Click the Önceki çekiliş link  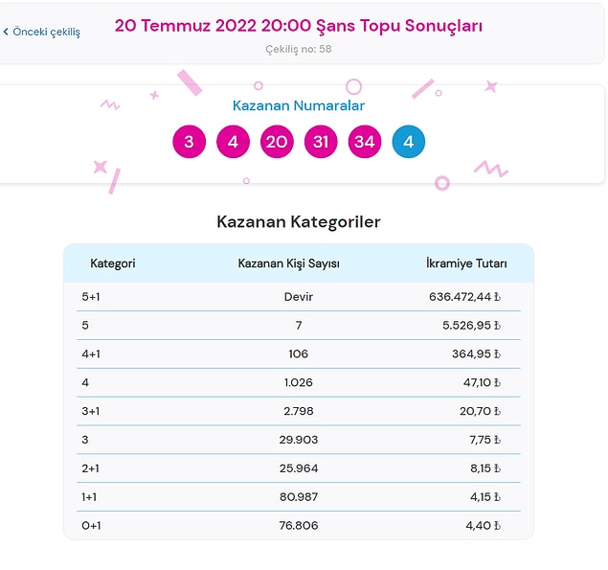click(x=46, y=32)
